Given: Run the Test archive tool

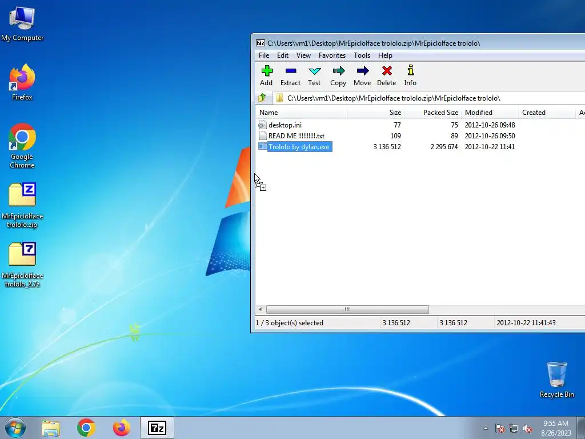Looking at the screenshot, I should click(x=315, y=71).
